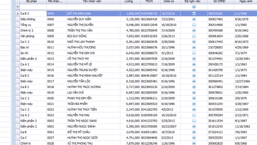
Task: Click salary cell 7,003,000
Action: [130, 36]
